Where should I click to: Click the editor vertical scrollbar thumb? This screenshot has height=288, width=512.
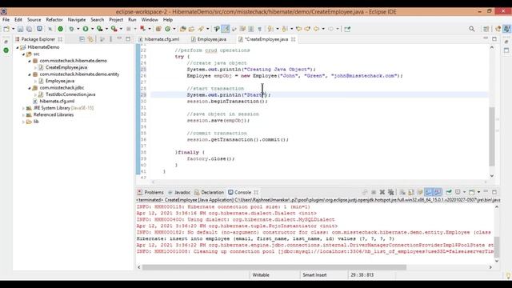[492, 137]
